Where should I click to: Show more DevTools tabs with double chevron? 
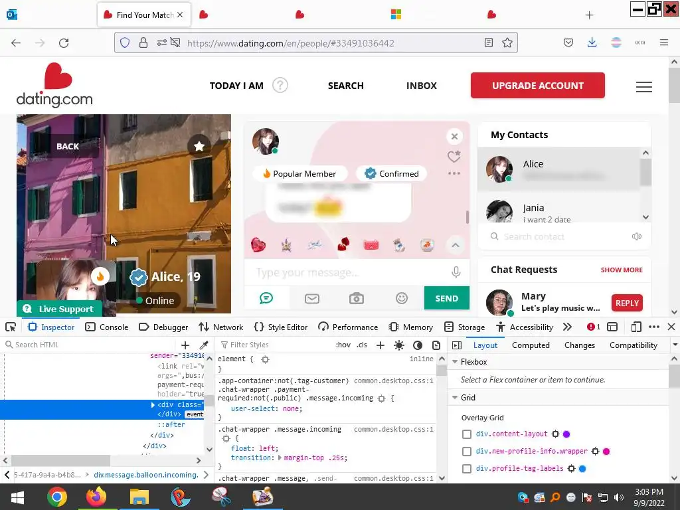click(567, 327)
